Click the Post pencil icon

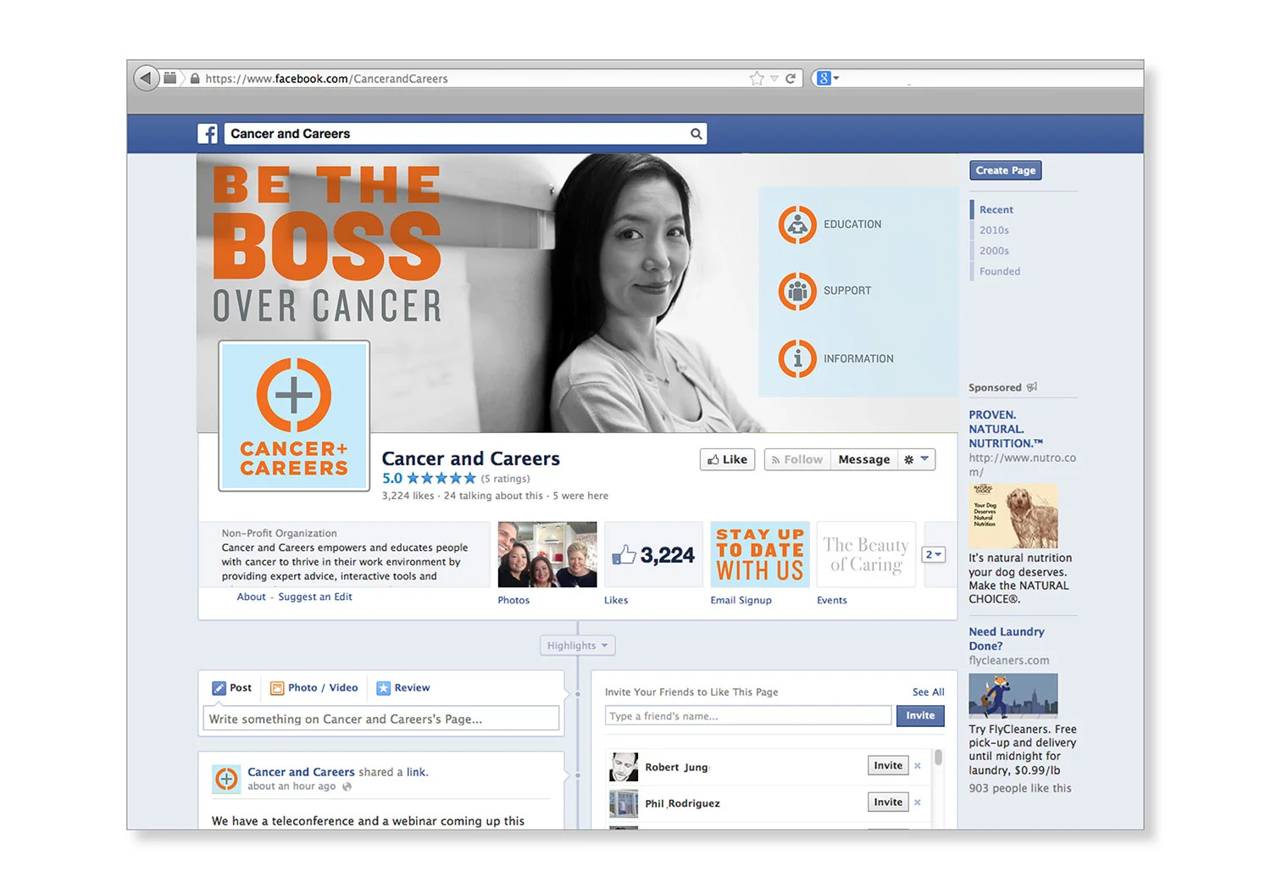tap(219, 688)
